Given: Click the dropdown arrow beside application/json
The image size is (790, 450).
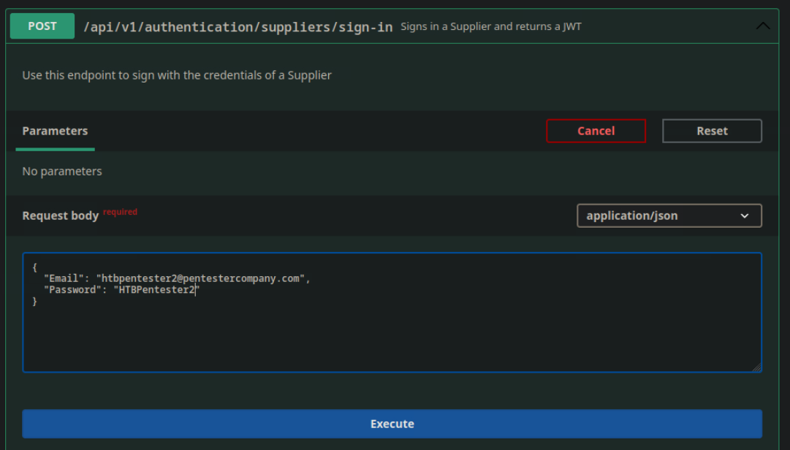Looking at the screenshot, I should click(x=745, y=216).
